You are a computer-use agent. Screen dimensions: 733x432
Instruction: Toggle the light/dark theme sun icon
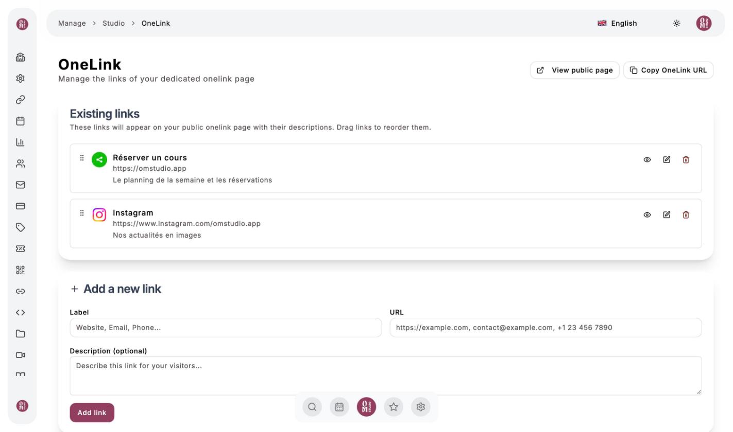pos(677,23)
